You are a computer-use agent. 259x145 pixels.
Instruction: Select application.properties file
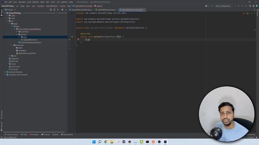(x=26, y=53)
